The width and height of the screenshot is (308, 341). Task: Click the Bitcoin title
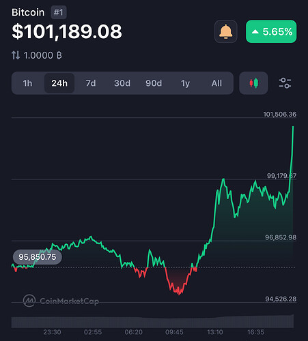pos(28,12)
